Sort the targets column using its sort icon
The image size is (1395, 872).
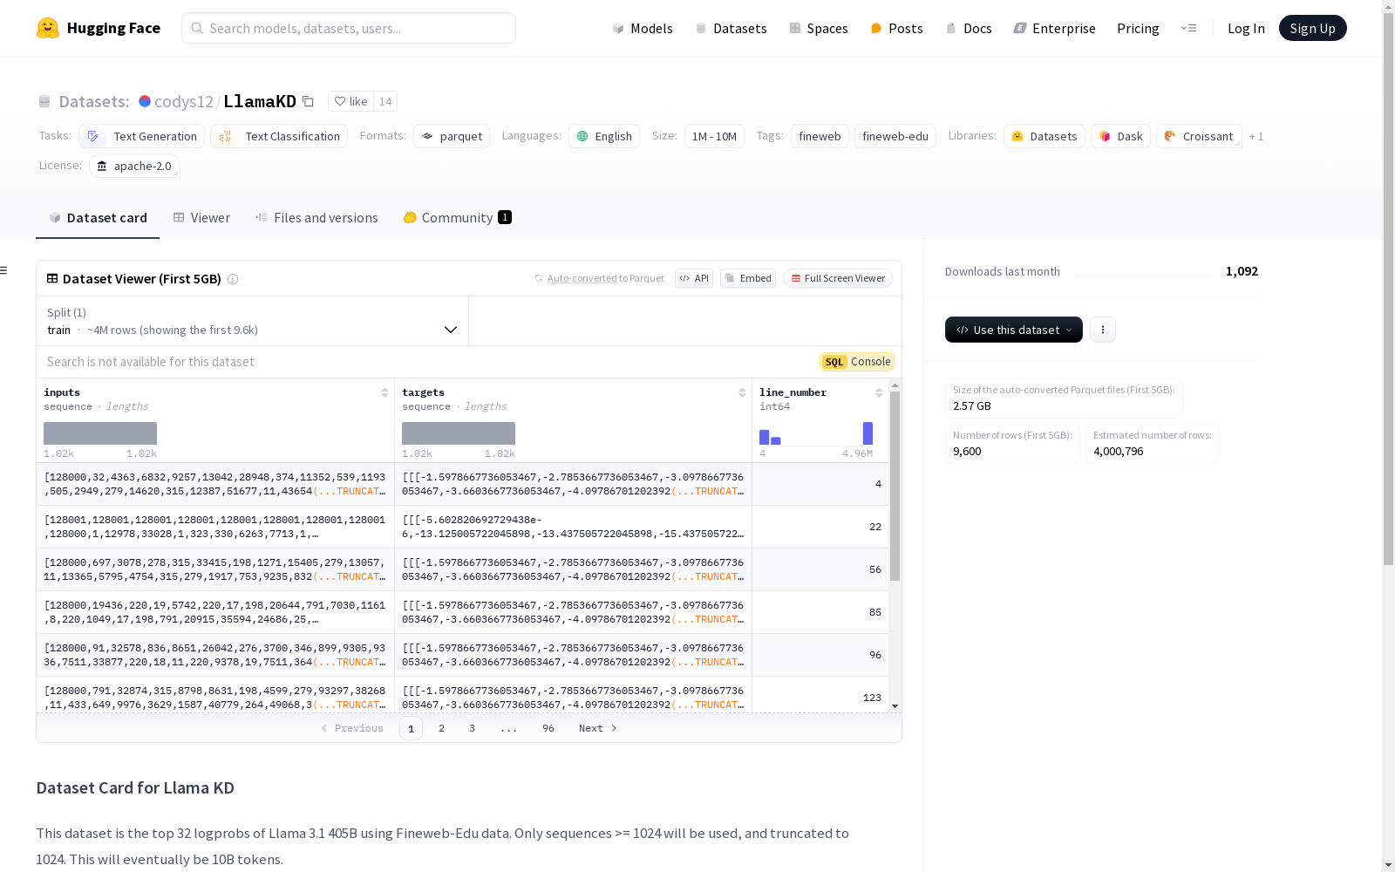742,392
